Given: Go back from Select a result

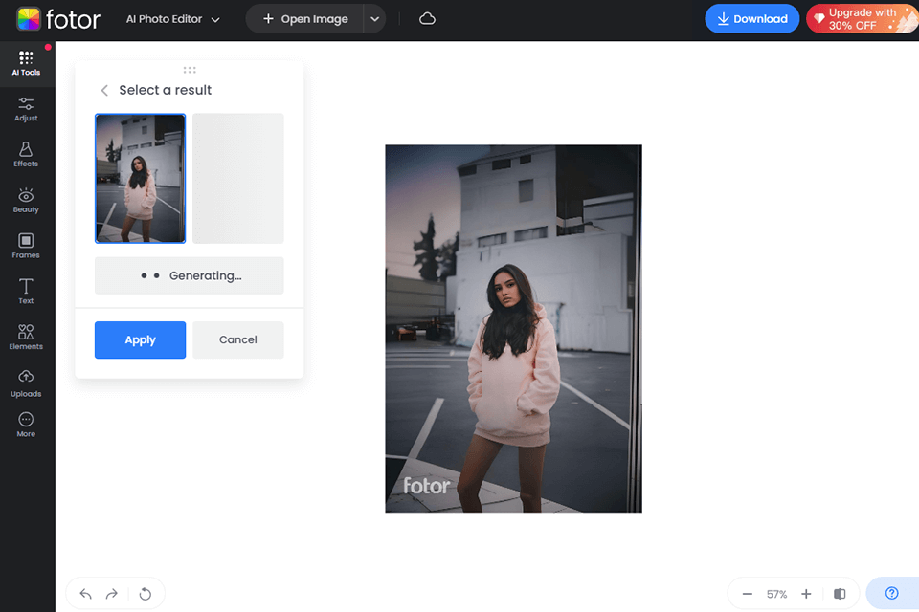Looking at the screenshot, I should click(104, 90).
